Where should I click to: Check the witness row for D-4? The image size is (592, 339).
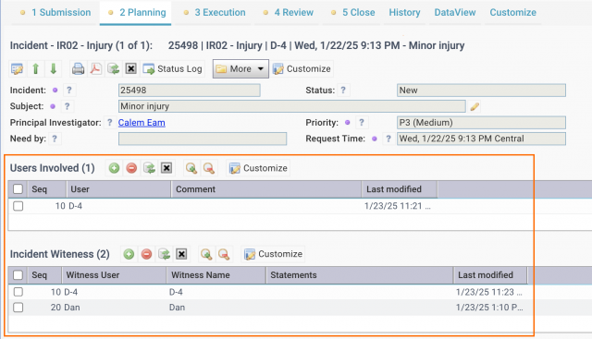click(18, 292)
